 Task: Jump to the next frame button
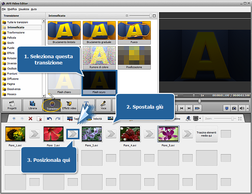(x=189, y=108)
